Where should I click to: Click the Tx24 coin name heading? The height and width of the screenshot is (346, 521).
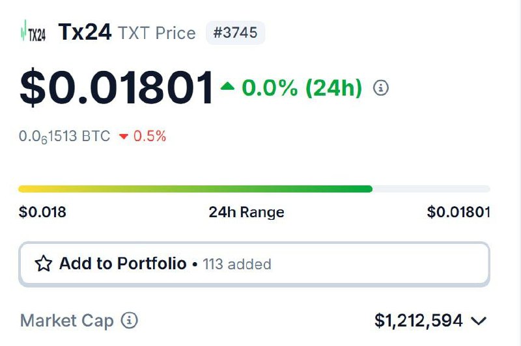85,32
